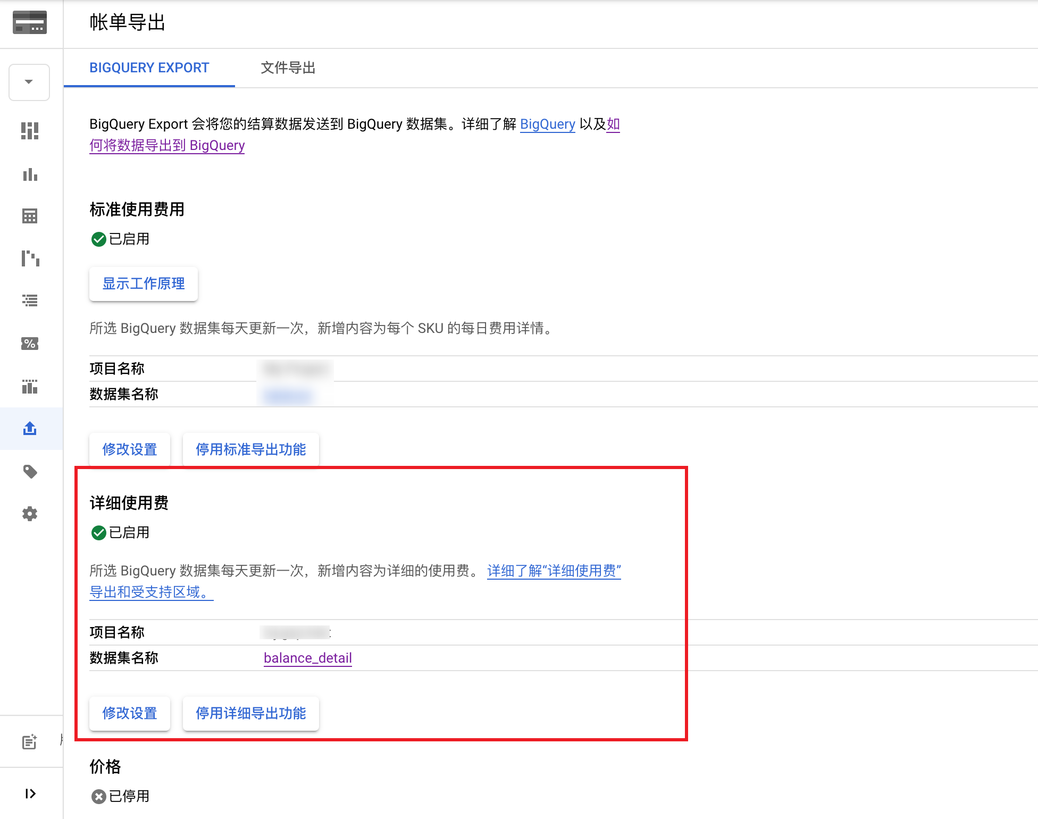Switch to the 文件导出 tab

click(288, 68)
